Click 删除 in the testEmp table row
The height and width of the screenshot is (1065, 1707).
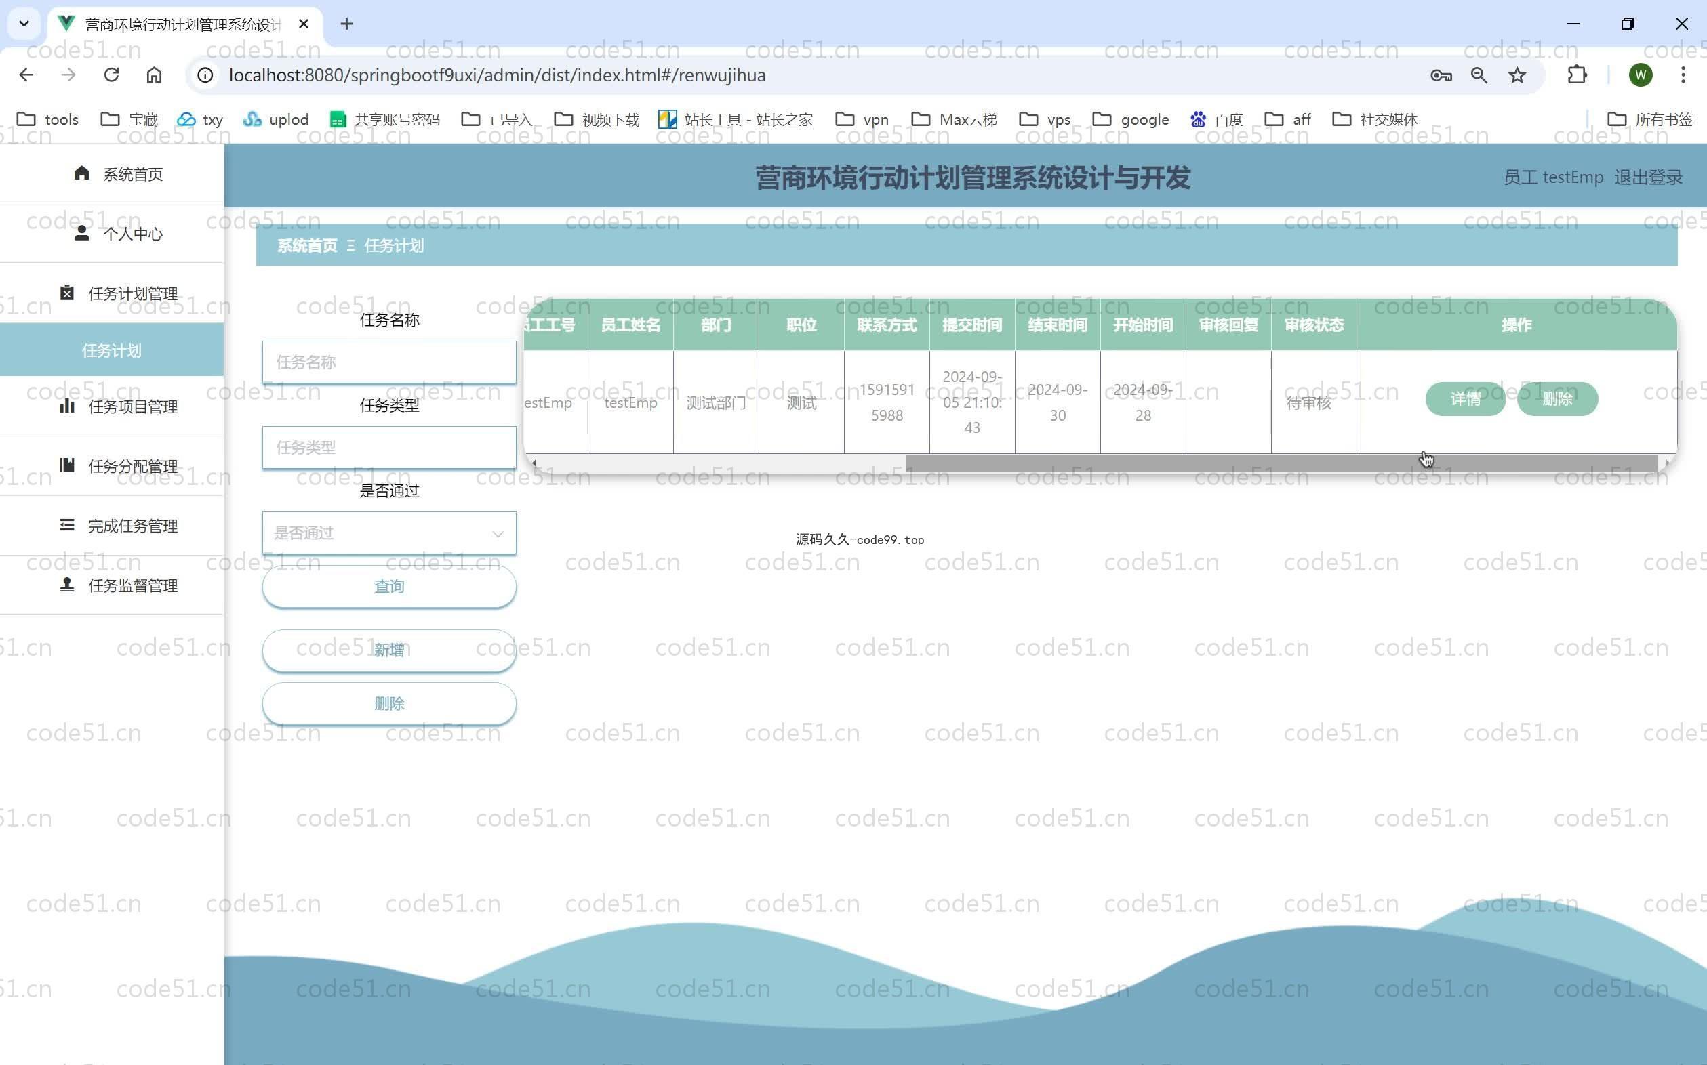point(1557,398)
